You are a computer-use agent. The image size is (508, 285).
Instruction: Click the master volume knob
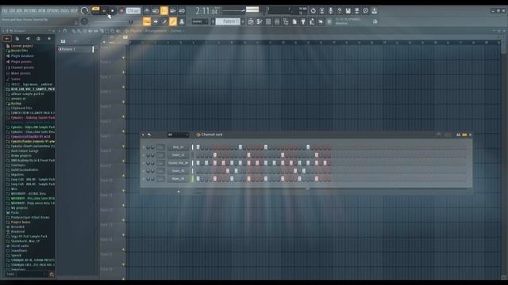(x=84, y=10)
